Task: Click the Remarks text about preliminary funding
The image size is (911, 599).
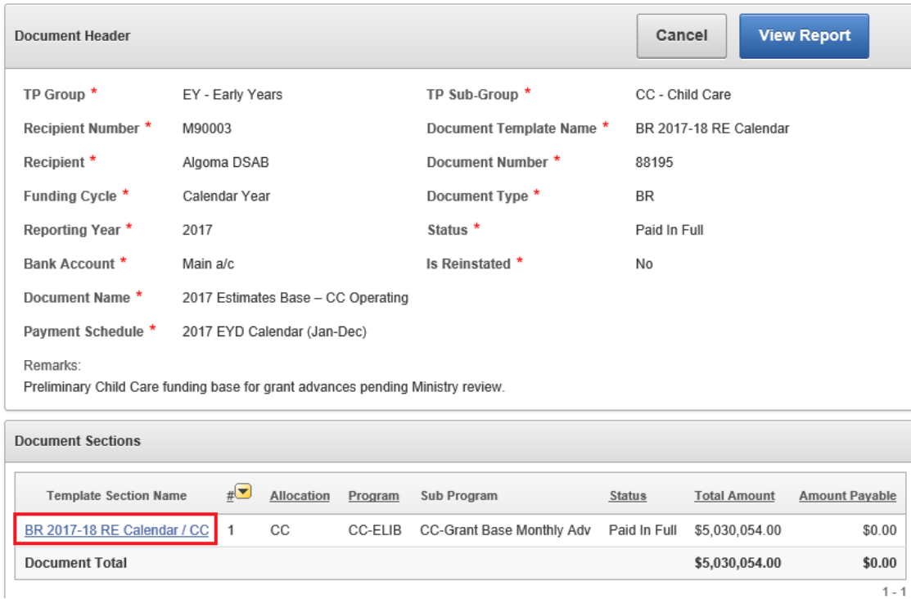Action: pyautogui.click(x=264, y=387)
